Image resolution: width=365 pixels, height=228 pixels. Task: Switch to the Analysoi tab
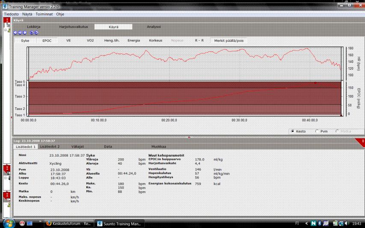[x=154, y=27]
